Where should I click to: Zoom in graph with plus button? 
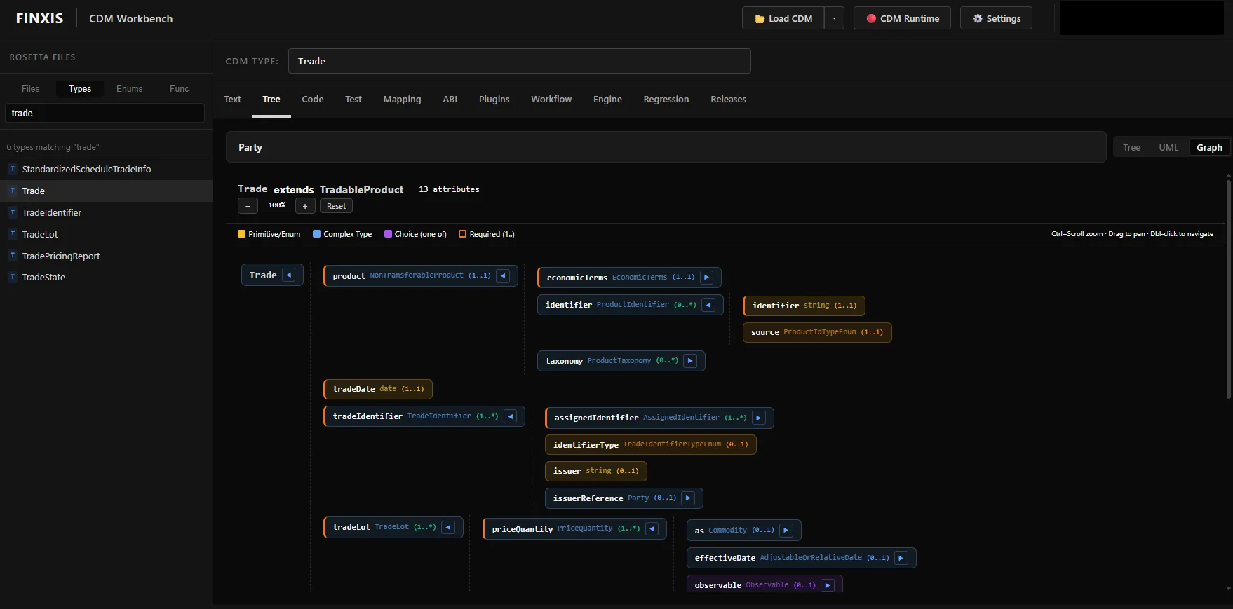pos(305,206)
